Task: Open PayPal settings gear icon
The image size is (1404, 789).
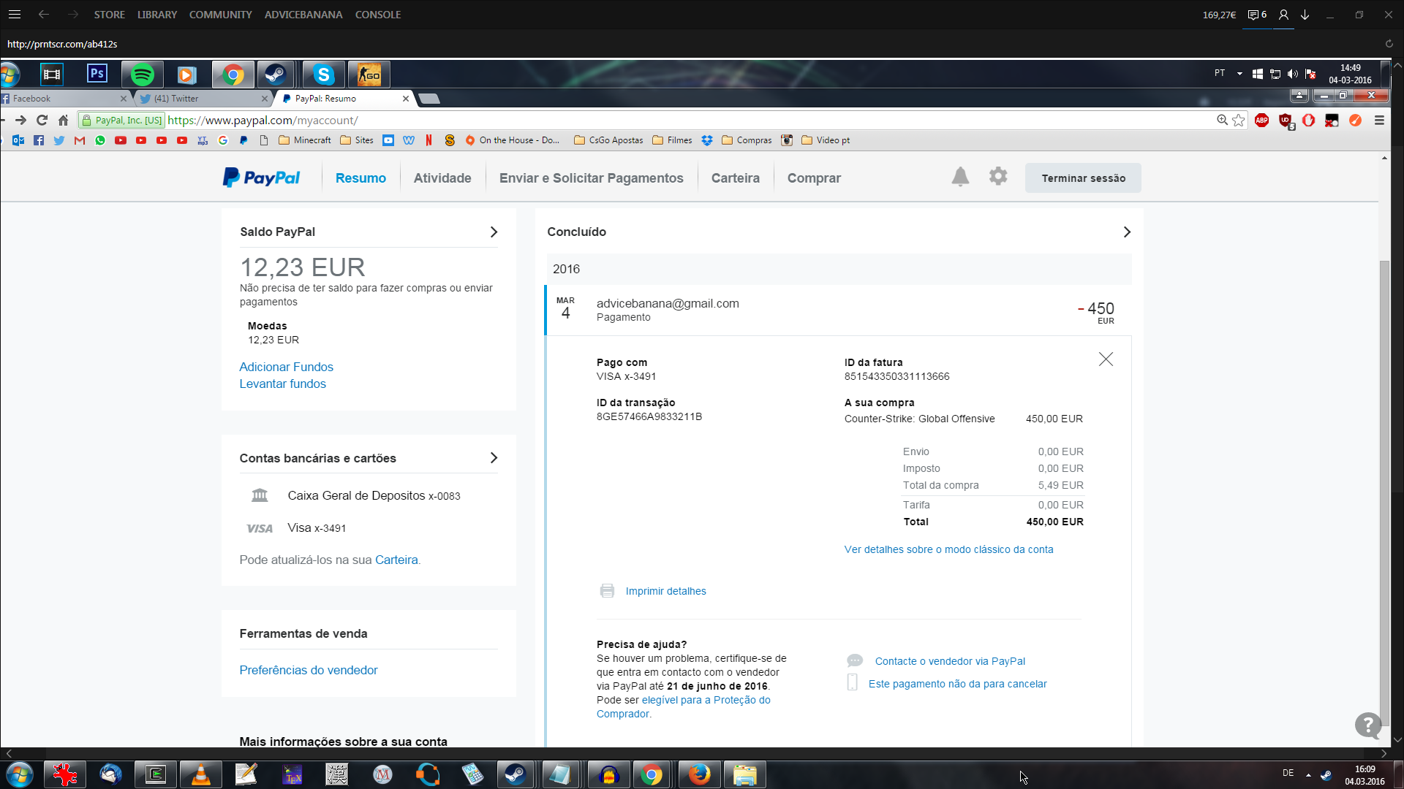Action: (x=998, y=177)
